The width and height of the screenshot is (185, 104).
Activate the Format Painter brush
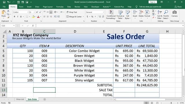click(x=8, y=17)
